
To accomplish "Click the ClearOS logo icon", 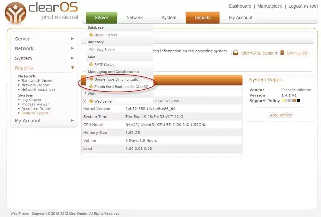I will [15, 13].
